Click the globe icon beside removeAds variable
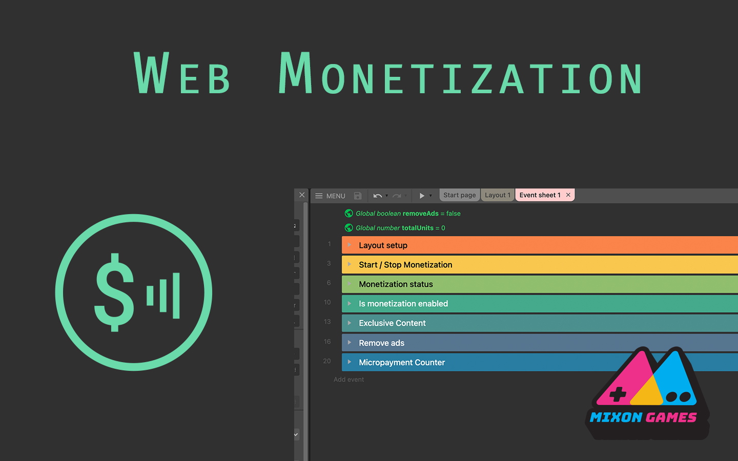 click(x=348, y=214)
